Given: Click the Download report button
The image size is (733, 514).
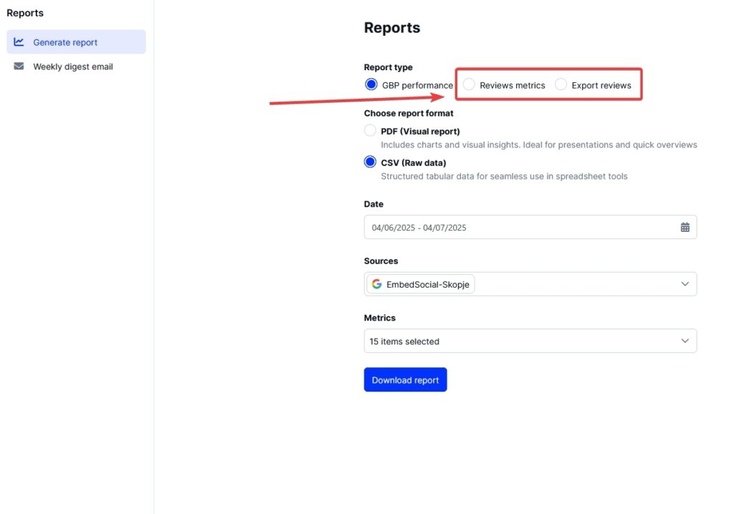Looking at the screenshot, I should coord(405,380).
